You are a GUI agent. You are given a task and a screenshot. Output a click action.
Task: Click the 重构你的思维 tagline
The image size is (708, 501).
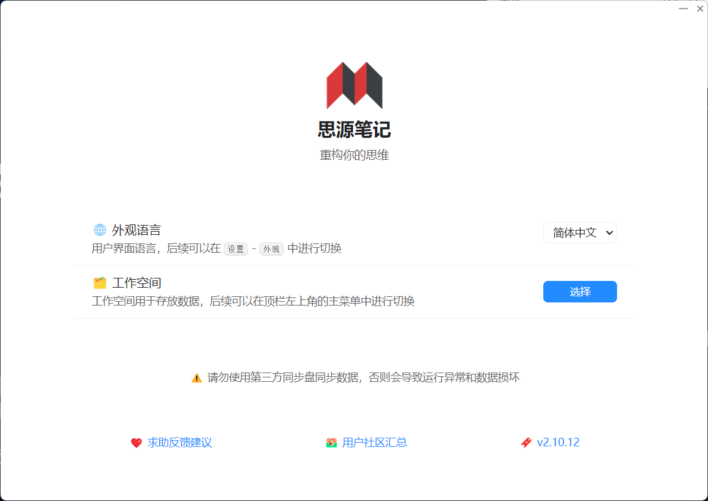[x=354, y=155]
